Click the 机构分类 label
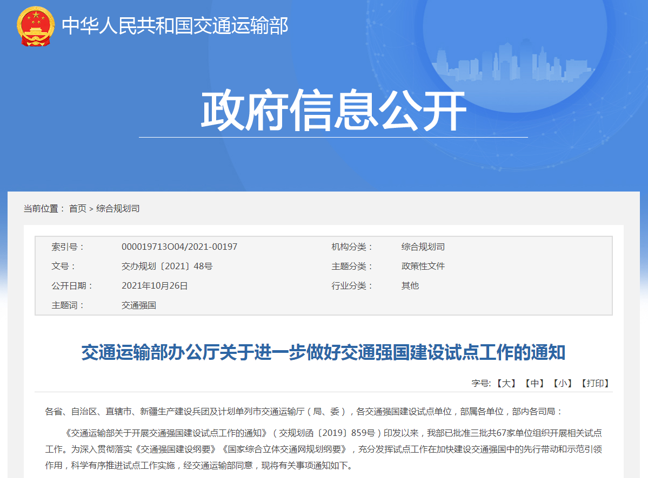Image resolution: width=648 pixels, height=478 pixels. (352, 247)
